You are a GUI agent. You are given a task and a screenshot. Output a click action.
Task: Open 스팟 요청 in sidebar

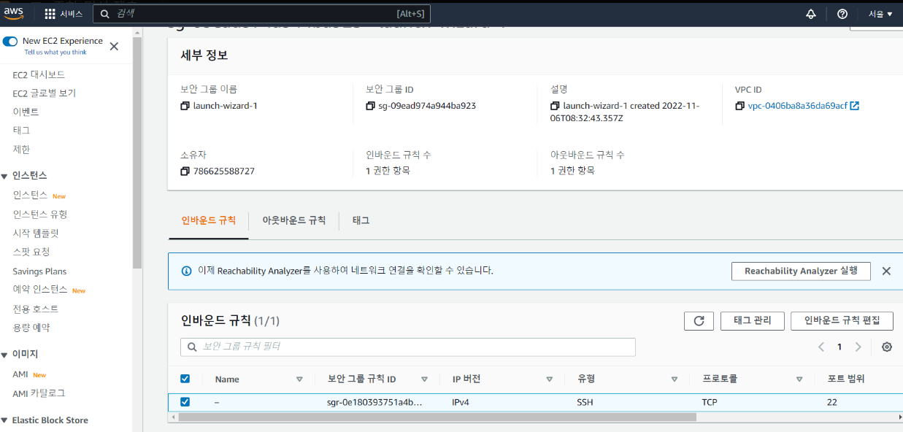tap(31, 252)
